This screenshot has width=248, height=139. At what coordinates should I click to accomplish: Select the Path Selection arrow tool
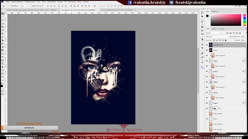coord(3,67)
